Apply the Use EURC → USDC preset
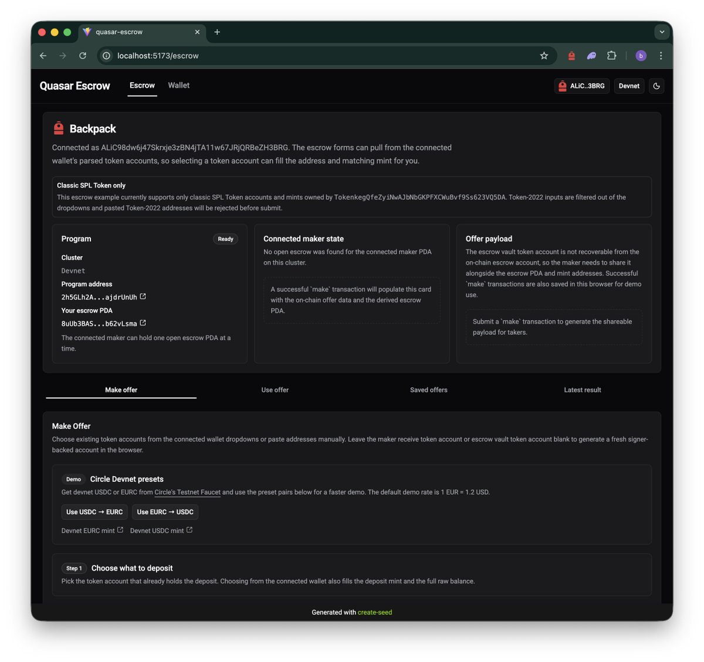 [x=165, y=512]
